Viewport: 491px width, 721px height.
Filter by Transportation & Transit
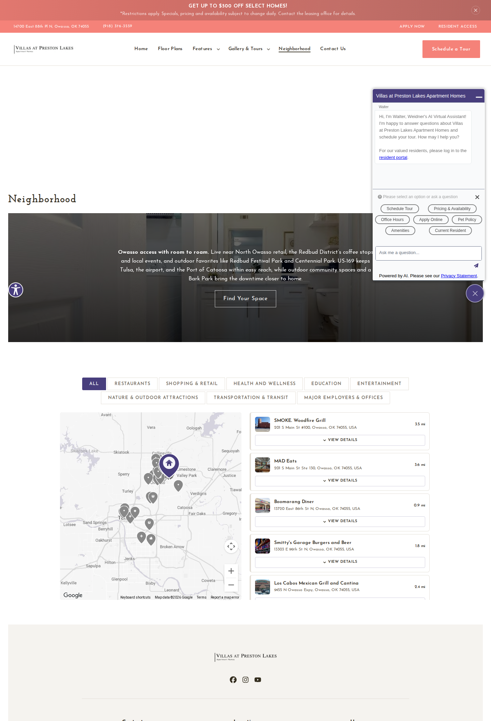tap(251, 398)
